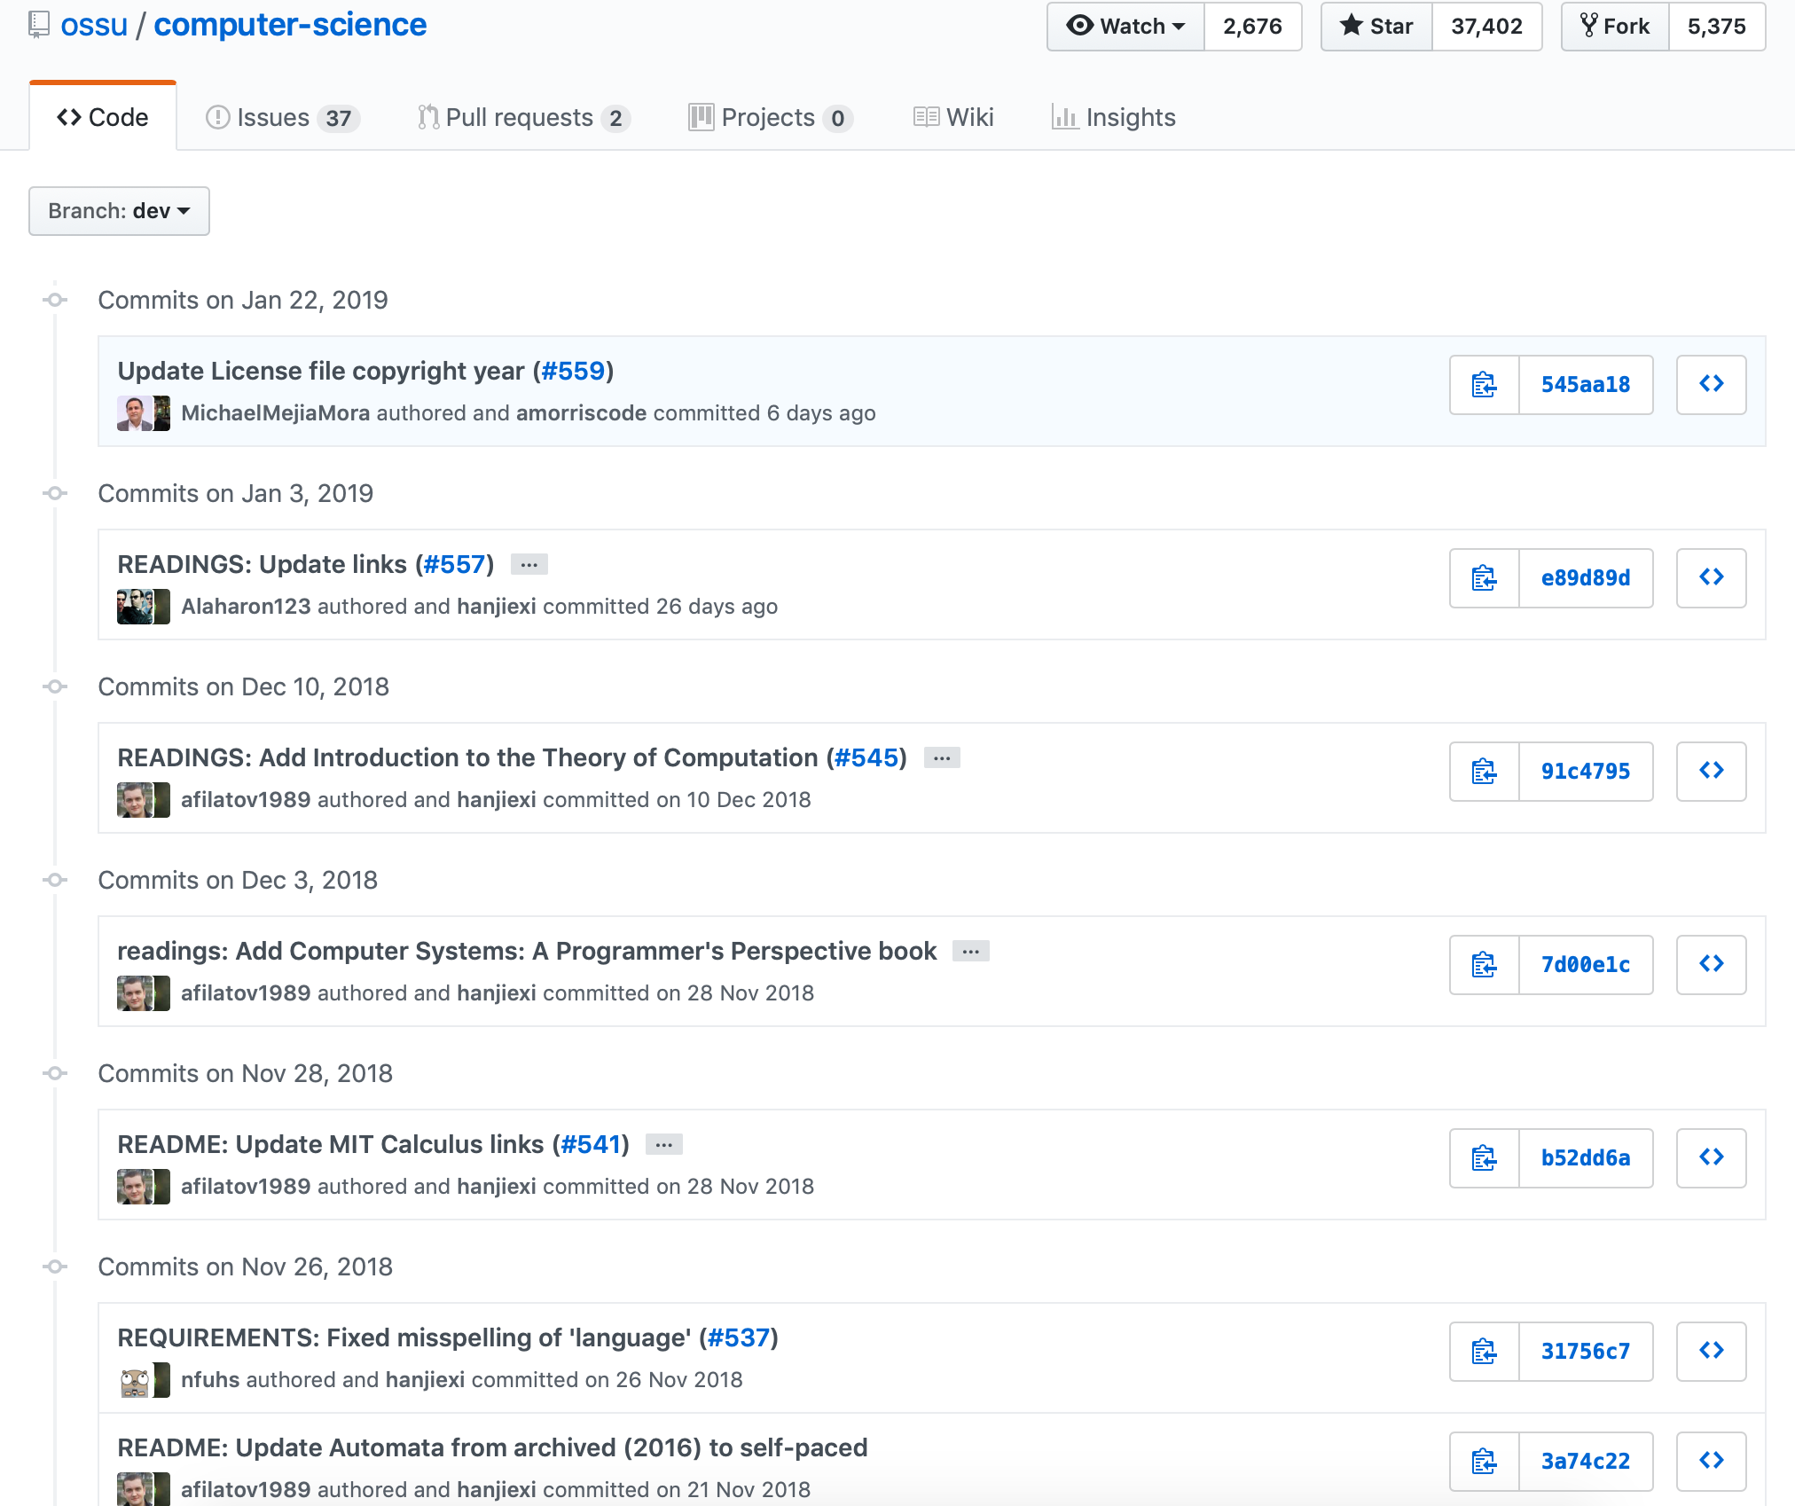View commits by author Alaharon123
1795x1506 pixels.
(x=247, y=607)
